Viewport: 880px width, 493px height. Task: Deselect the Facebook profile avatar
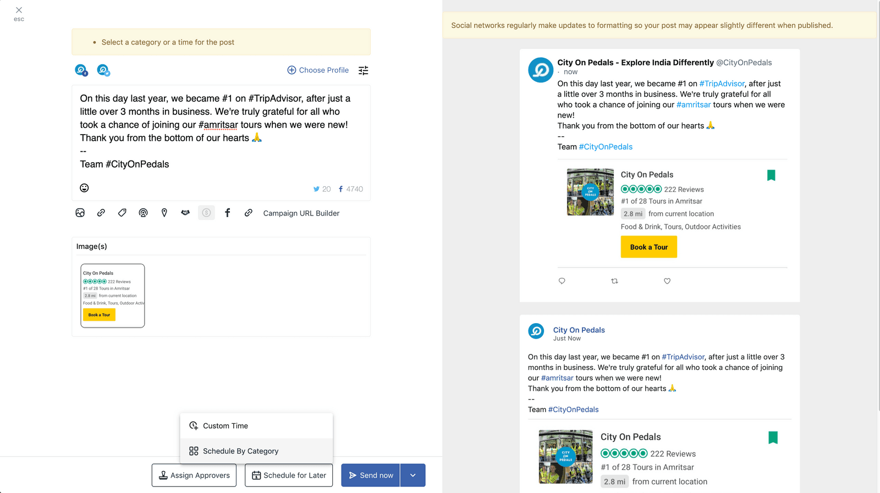81,70
